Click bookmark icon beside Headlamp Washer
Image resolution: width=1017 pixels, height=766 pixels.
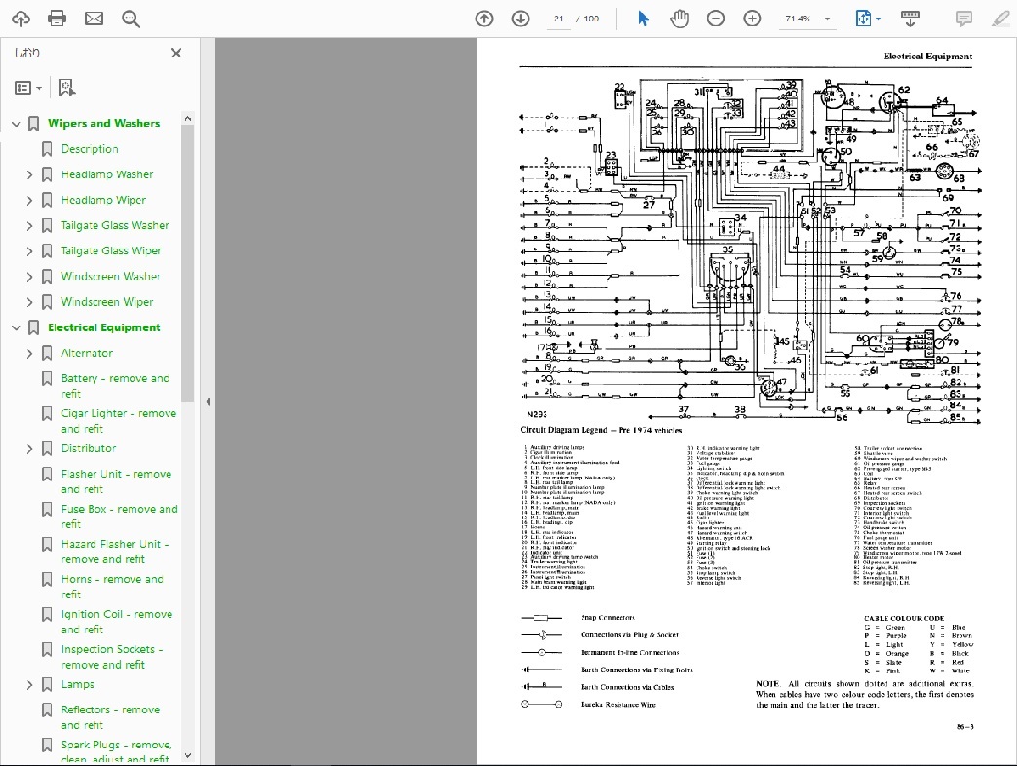pyautogui.click(x=47, y=174)
